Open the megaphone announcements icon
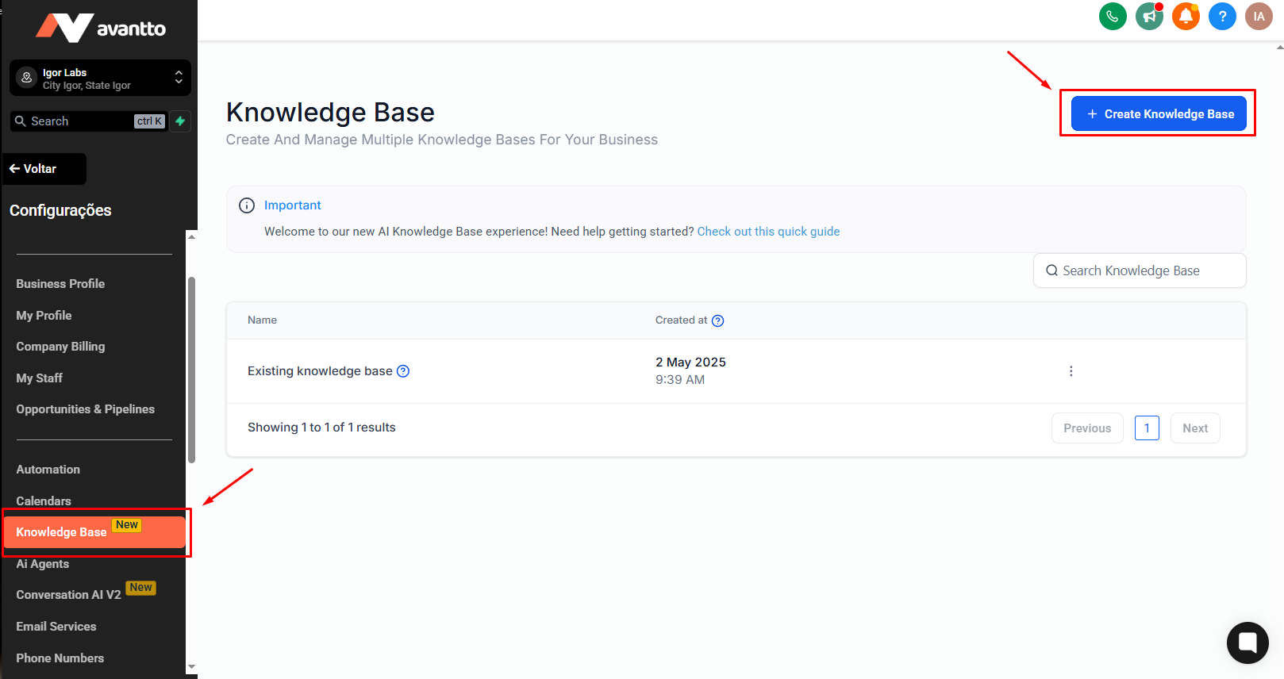The width and height of the screenshot is (1284, 679). tap(1149, 16)
